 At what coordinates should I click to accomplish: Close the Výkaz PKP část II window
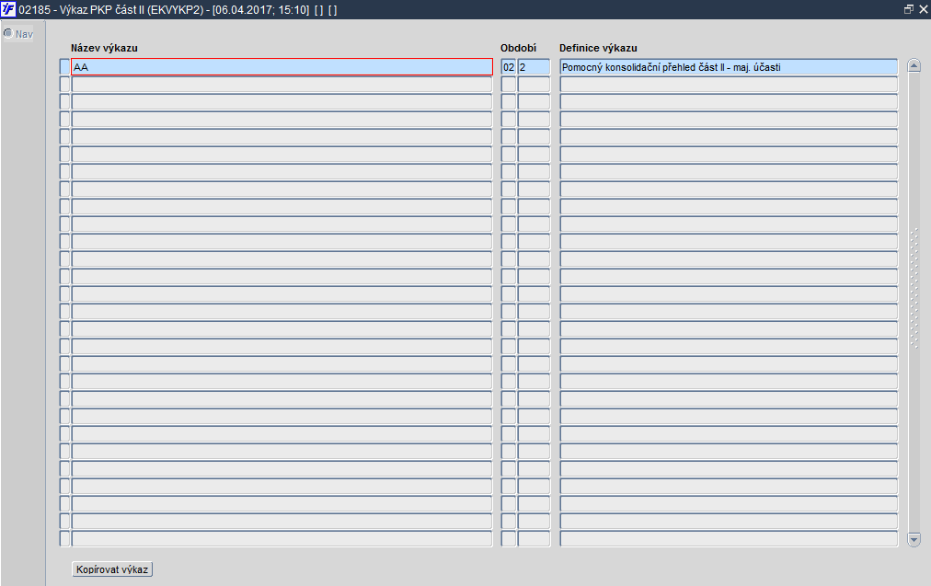924,9
